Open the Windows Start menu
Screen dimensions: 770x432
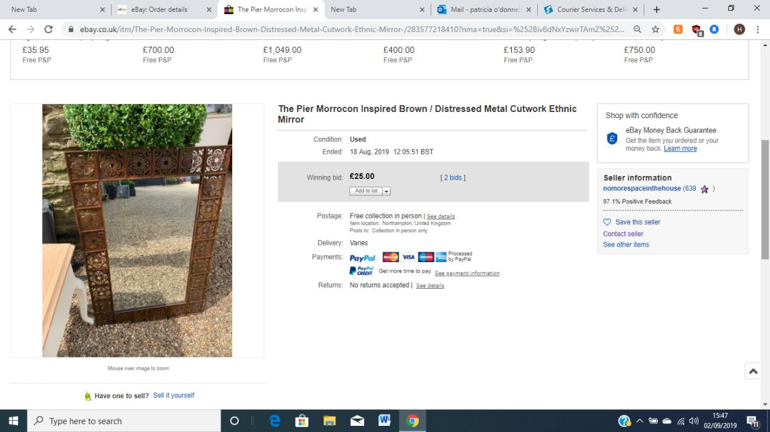pyautogui.click(x=13, y=421)
